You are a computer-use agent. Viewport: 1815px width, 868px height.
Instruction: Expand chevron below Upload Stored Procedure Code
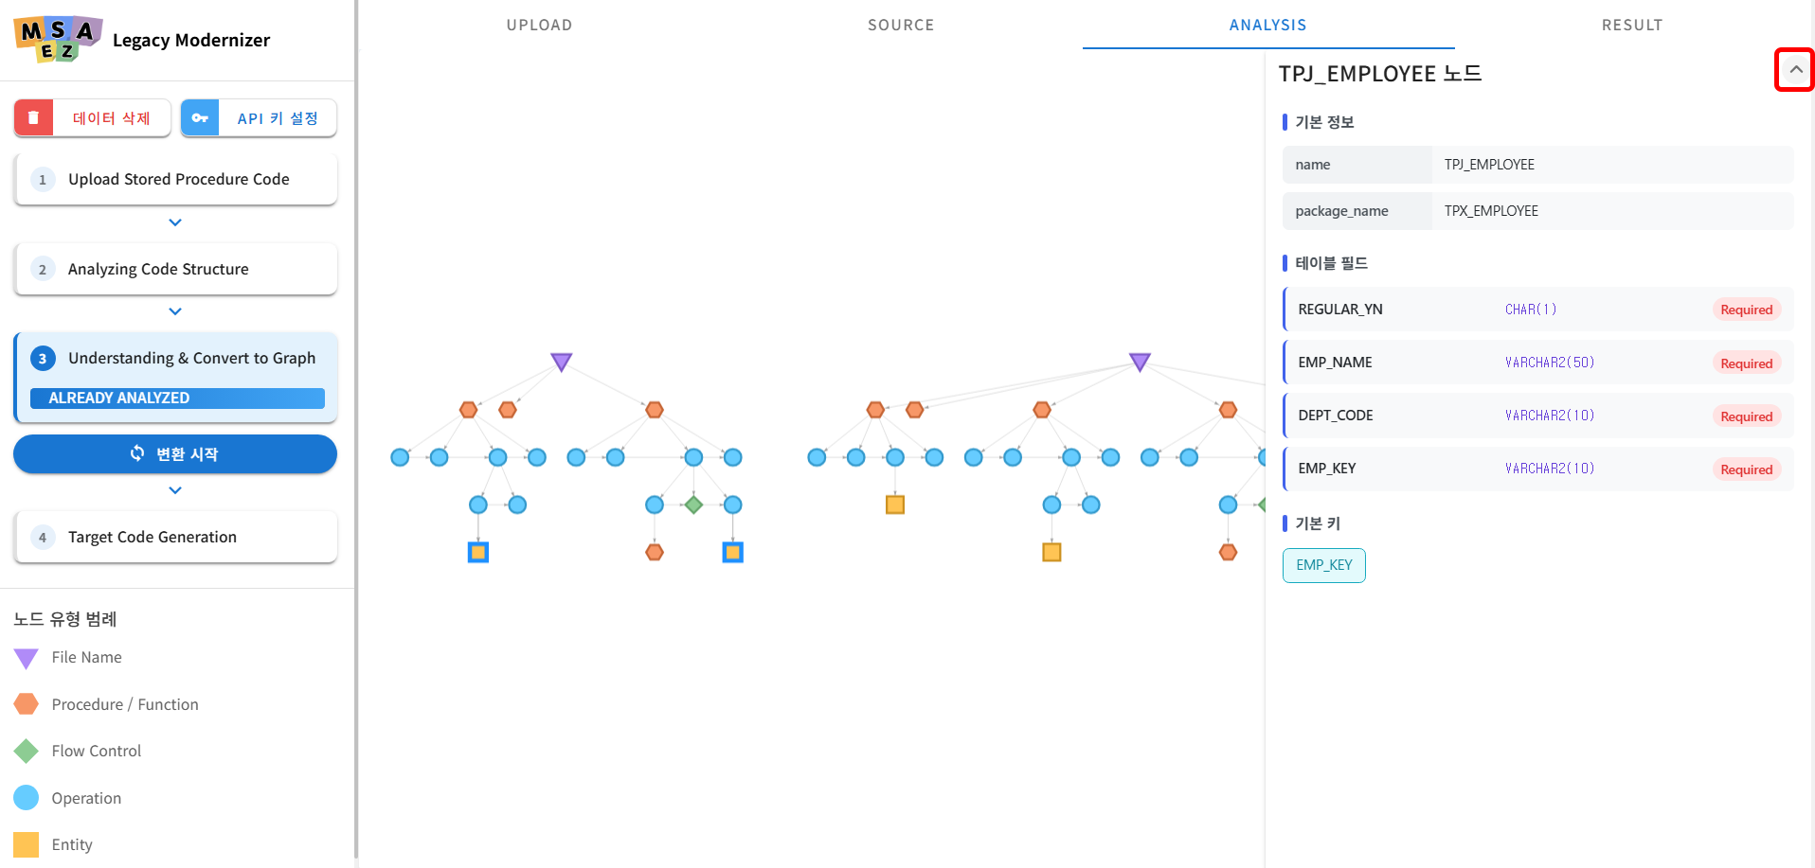pyautogui.click(x=175, y=222)
